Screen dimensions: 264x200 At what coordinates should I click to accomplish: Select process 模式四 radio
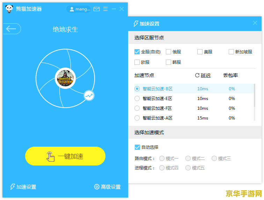coord(162,168)
